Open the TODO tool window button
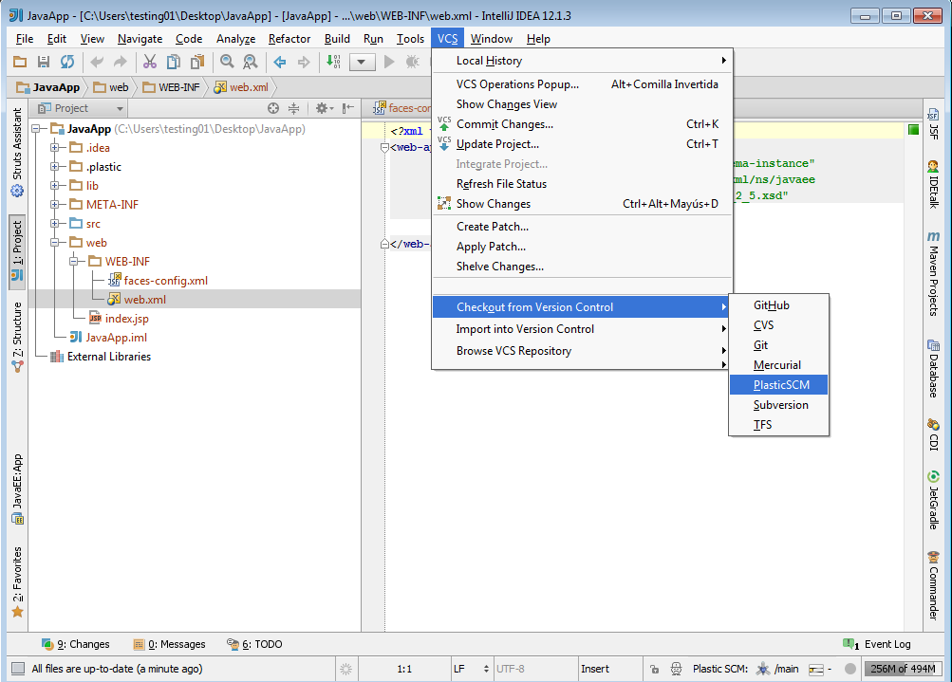 coord(254,644)
